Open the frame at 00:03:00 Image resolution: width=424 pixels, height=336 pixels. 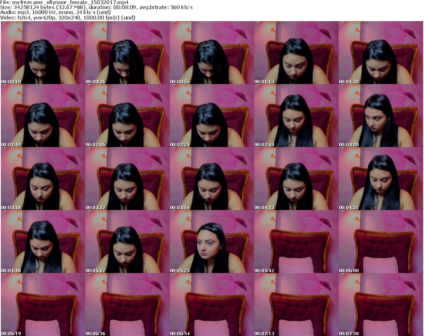(381, 116)
